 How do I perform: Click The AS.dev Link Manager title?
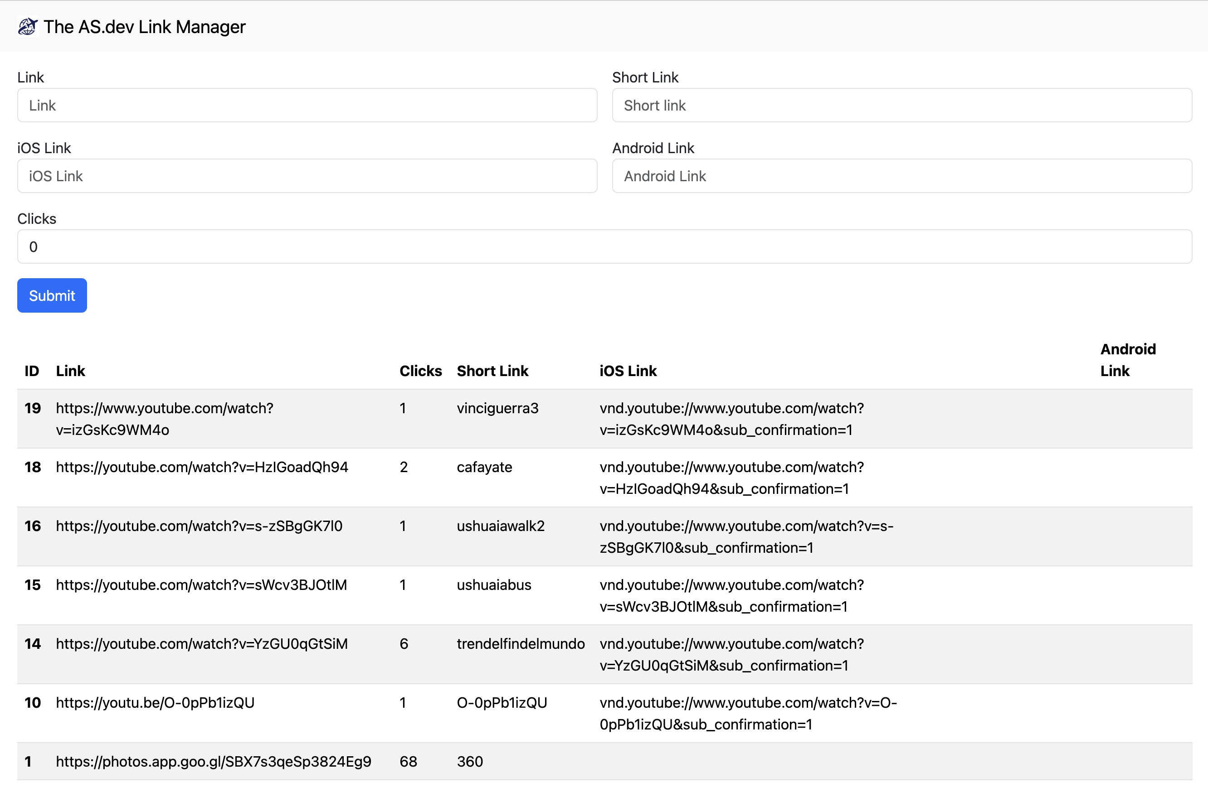[x=144, y=27]
